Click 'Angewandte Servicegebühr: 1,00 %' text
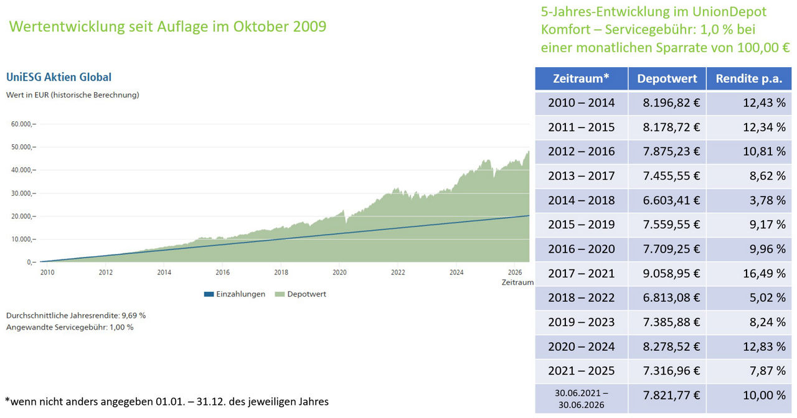 coord(70,327)
